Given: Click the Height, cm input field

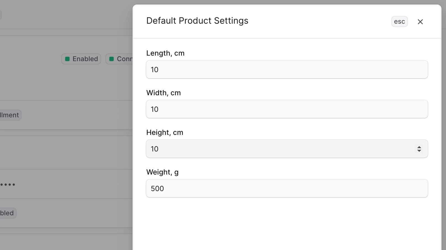Looking at the screenshot, I should 287,149.
